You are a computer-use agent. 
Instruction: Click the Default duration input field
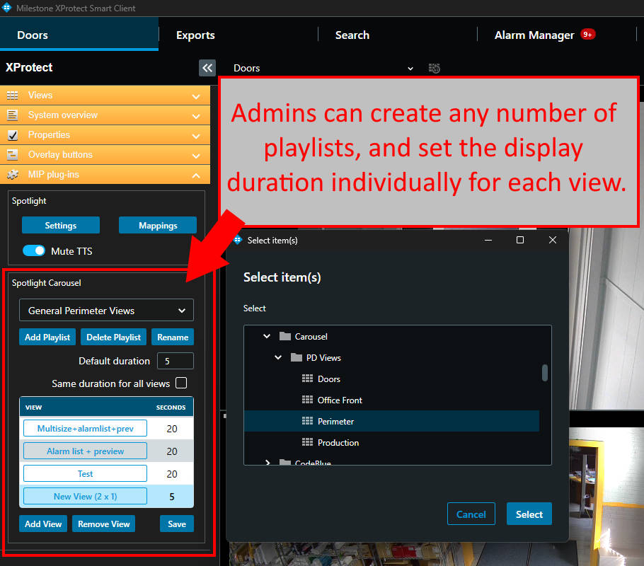pos(175,361)
